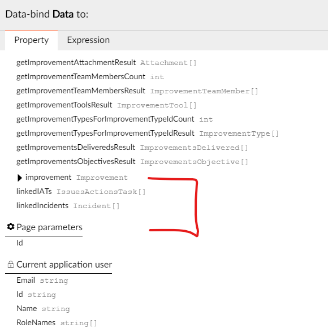
Task: Click the Current application user lock icon
Action: click(10, 264)
